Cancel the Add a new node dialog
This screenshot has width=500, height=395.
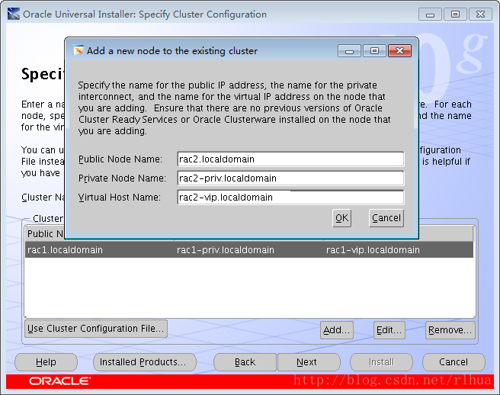tap(386, 218)
